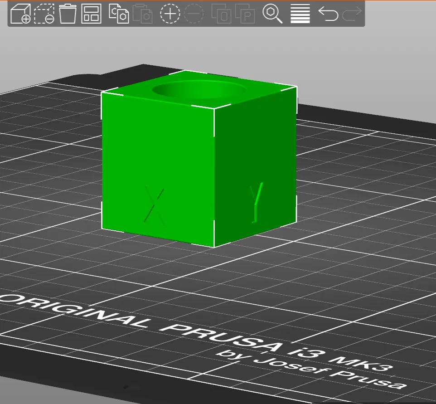Open variable layer height editing
The width and height of the screenshot is (436, 404).
point(300,14)
